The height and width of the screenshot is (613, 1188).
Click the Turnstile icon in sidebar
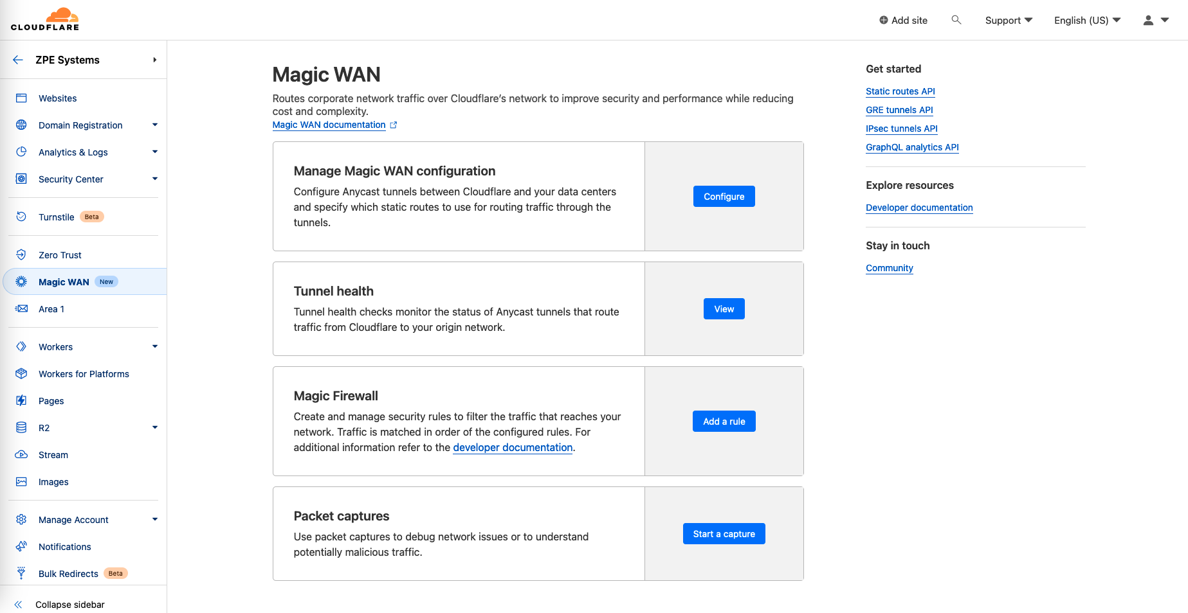pyautogui.click(x=21, y=217)
